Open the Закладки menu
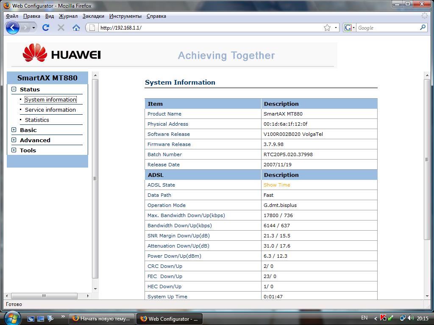The height and width of the screenshot is (325, 434). tap(93, 16)
